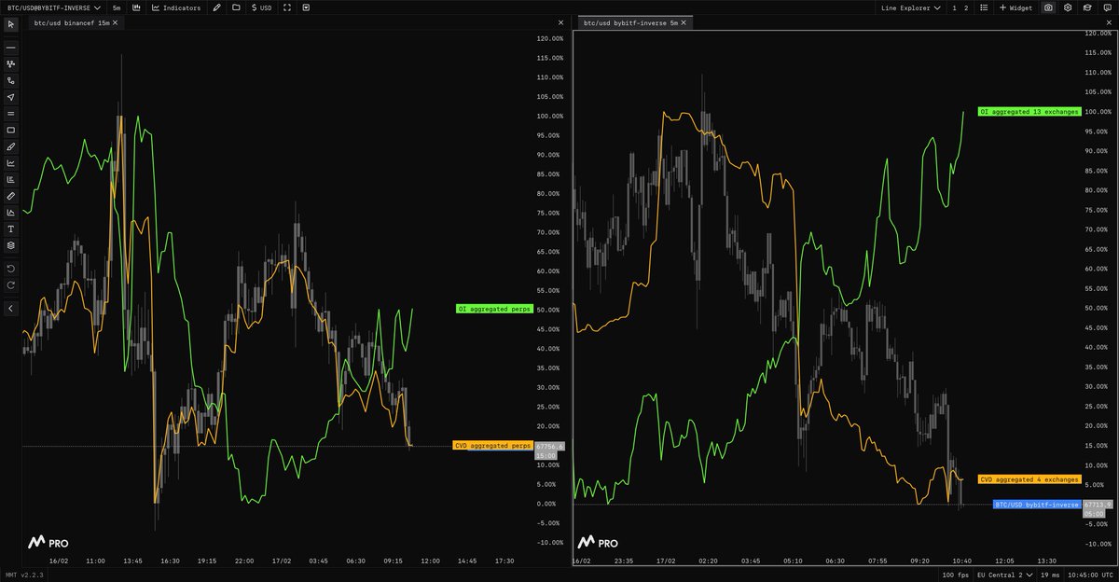The height and width of the screenshot is (582, 1119).
Task: Take a screenshot with camera icon
Action: pyautogui.click(x=1049, y=7)
